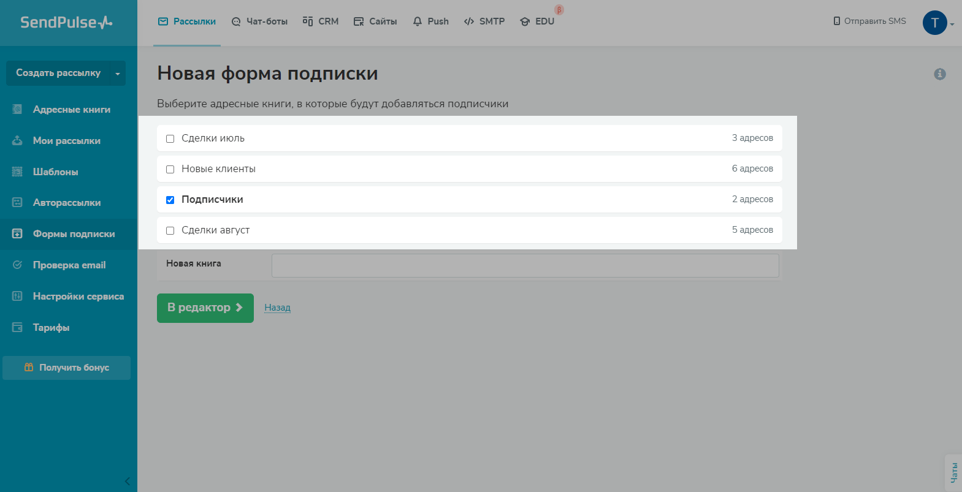Click the Send SMS phone icon
962x492 pixels.
coord(836,21)
